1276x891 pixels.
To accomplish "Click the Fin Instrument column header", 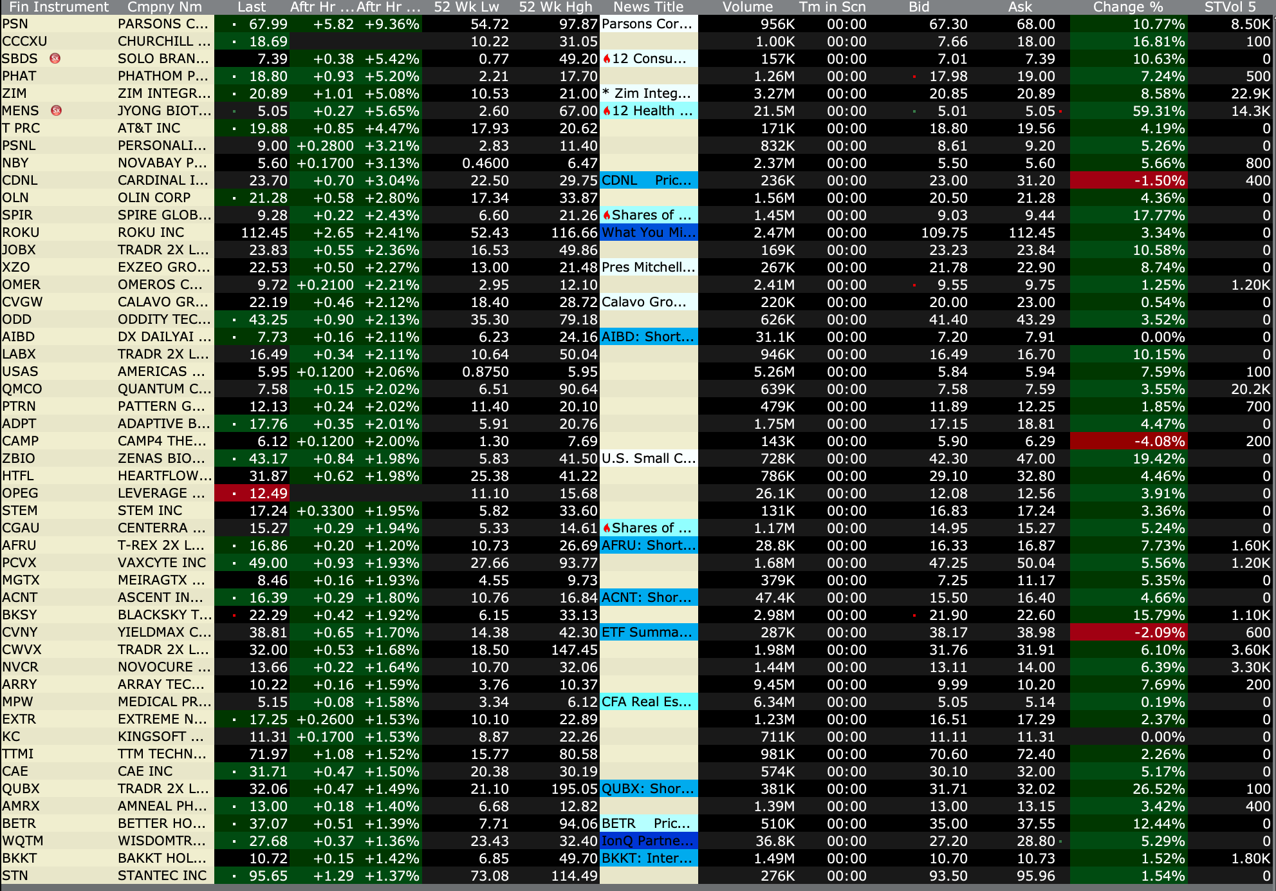I will pos(59,7).
